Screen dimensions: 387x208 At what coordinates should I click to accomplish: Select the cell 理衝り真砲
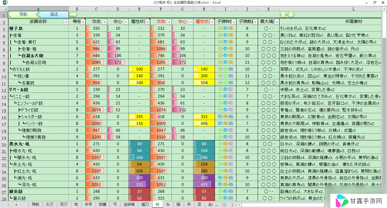tap(38, 137)
